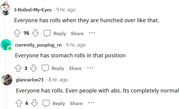180x109 pixels.
Task: Downvote I-Rolled-My-Eyes' comment
Action: [x=35, y=33]
